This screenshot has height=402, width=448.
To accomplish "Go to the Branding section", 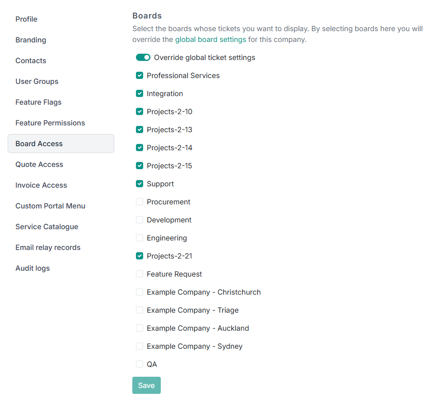I will click(31, 40).
